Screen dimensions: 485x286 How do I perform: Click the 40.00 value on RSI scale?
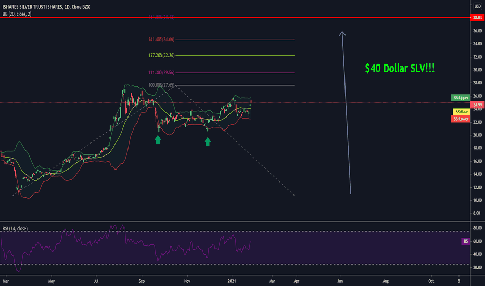tap(477, 254)
